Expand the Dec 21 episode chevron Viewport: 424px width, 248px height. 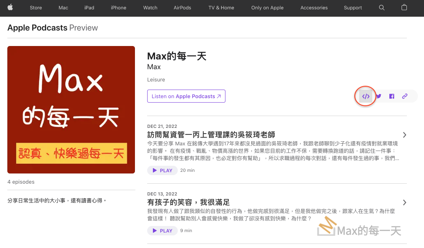point(404,135)
